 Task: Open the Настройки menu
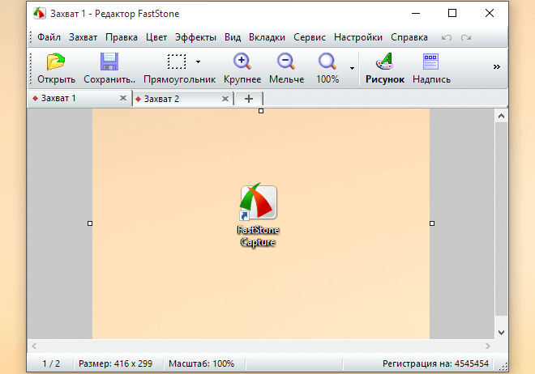click(358, 37)
